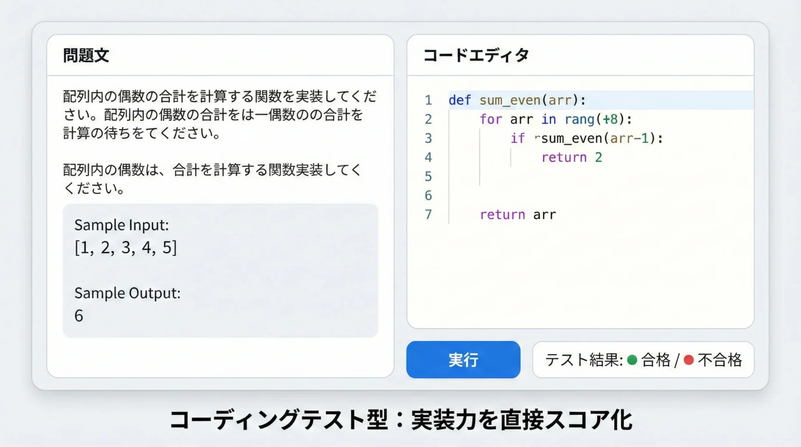Screen dimensions: 801x447
Task: Click the 'return 2' statement
Action: coord(572,158)
